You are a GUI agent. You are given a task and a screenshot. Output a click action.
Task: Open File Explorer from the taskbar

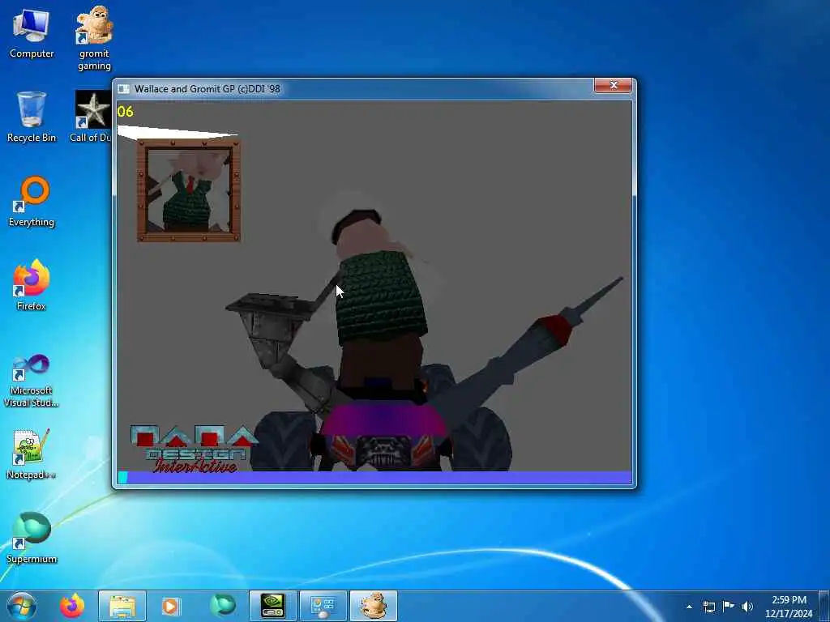(x=122, y=606)
